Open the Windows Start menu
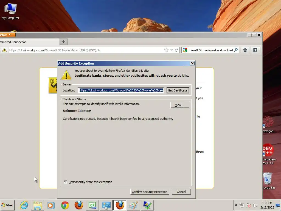The width and height of the screenshot is (281, 211). tap(7, 205)
